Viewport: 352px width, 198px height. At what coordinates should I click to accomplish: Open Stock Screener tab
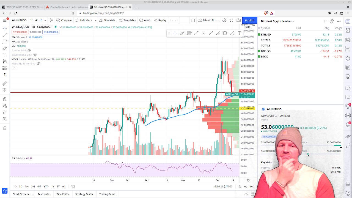[22, 194]
